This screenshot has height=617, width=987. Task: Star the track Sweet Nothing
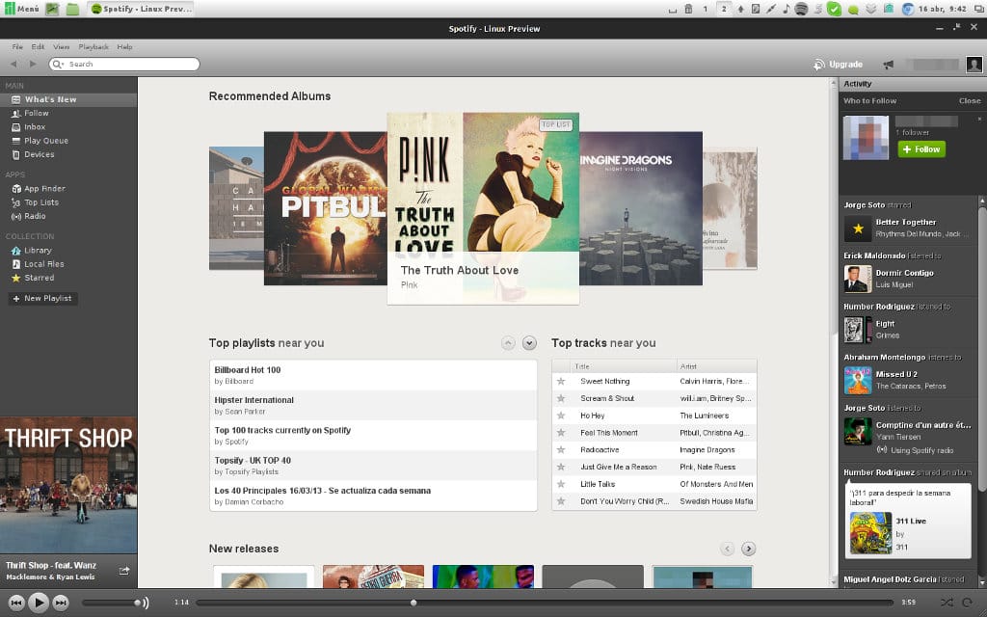pos(562,380)
